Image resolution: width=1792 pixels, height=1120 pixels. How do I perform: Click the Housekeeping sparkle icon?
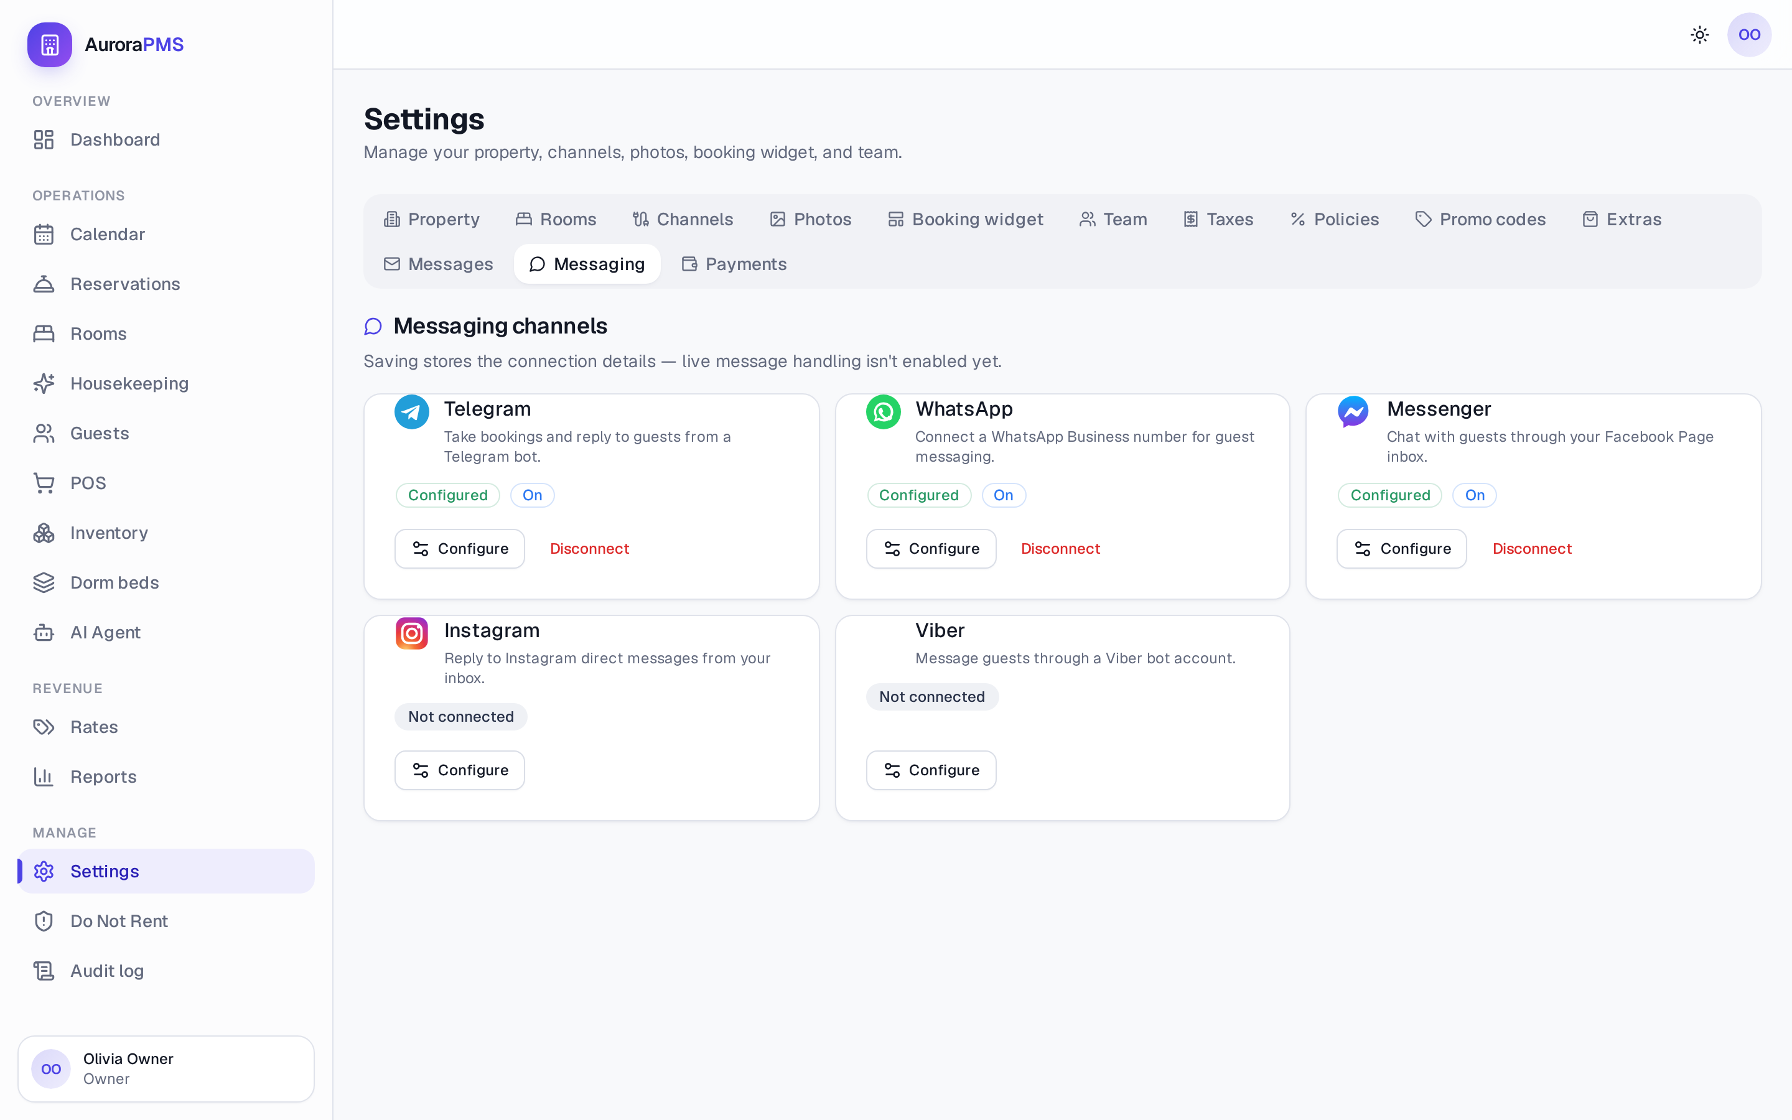pyautogui.click(x=44, y=384)
